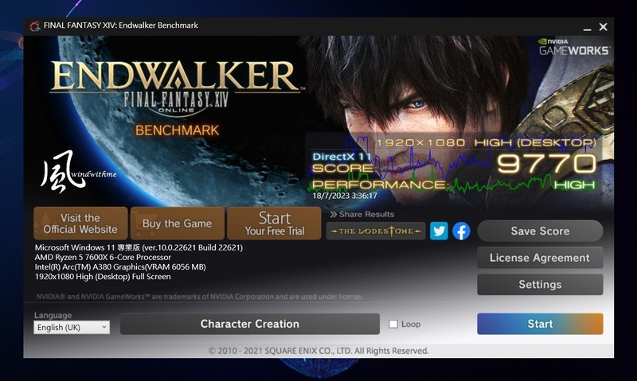Image resolution: width=637 pixels, height=381 pixels.
Task: Click the DirectX 11 label
Action: pyautogui.click(x=342, y=157)
